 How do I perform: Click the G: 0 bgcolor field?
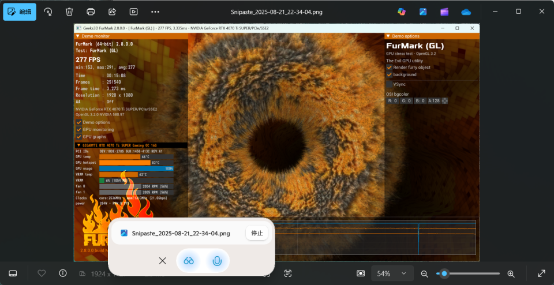(406, 100)
